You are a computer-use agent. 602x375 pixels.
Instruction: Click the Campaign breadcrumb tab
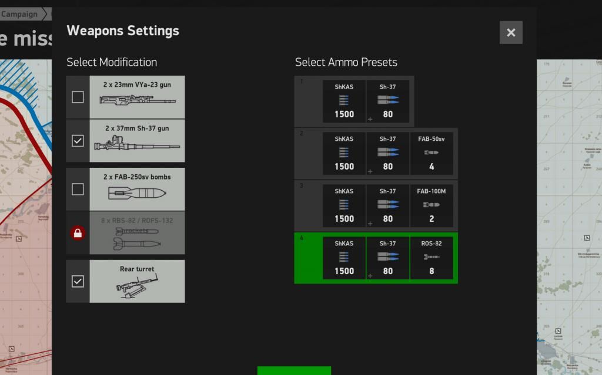click(x=19, y=14)
